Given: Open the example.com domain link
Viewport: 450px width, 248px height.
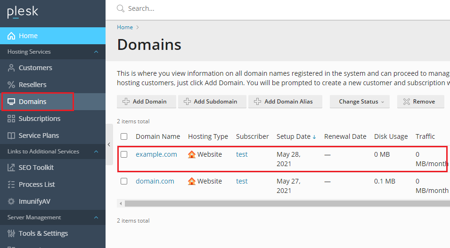Looking at the screenshot, I should (x=156, y=154).
